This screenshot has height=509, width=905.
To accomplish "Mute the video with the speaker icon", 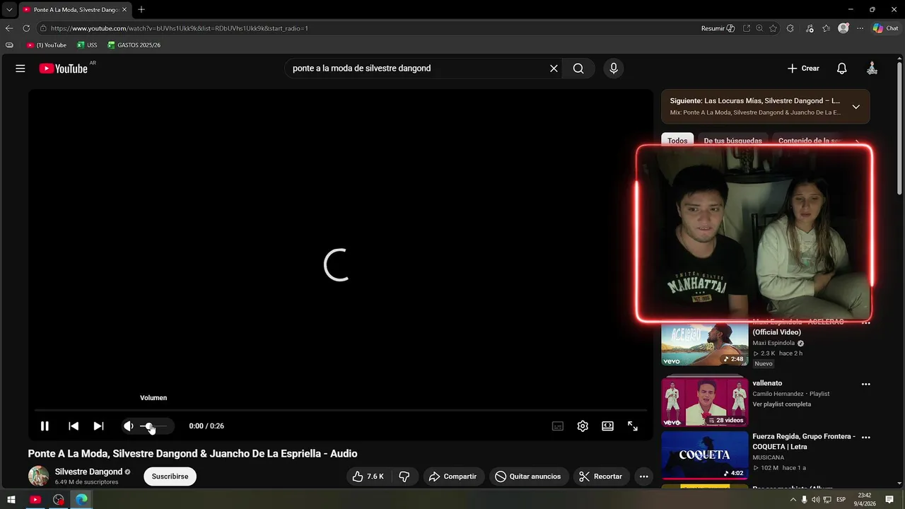I will click(x=129, y=426).
